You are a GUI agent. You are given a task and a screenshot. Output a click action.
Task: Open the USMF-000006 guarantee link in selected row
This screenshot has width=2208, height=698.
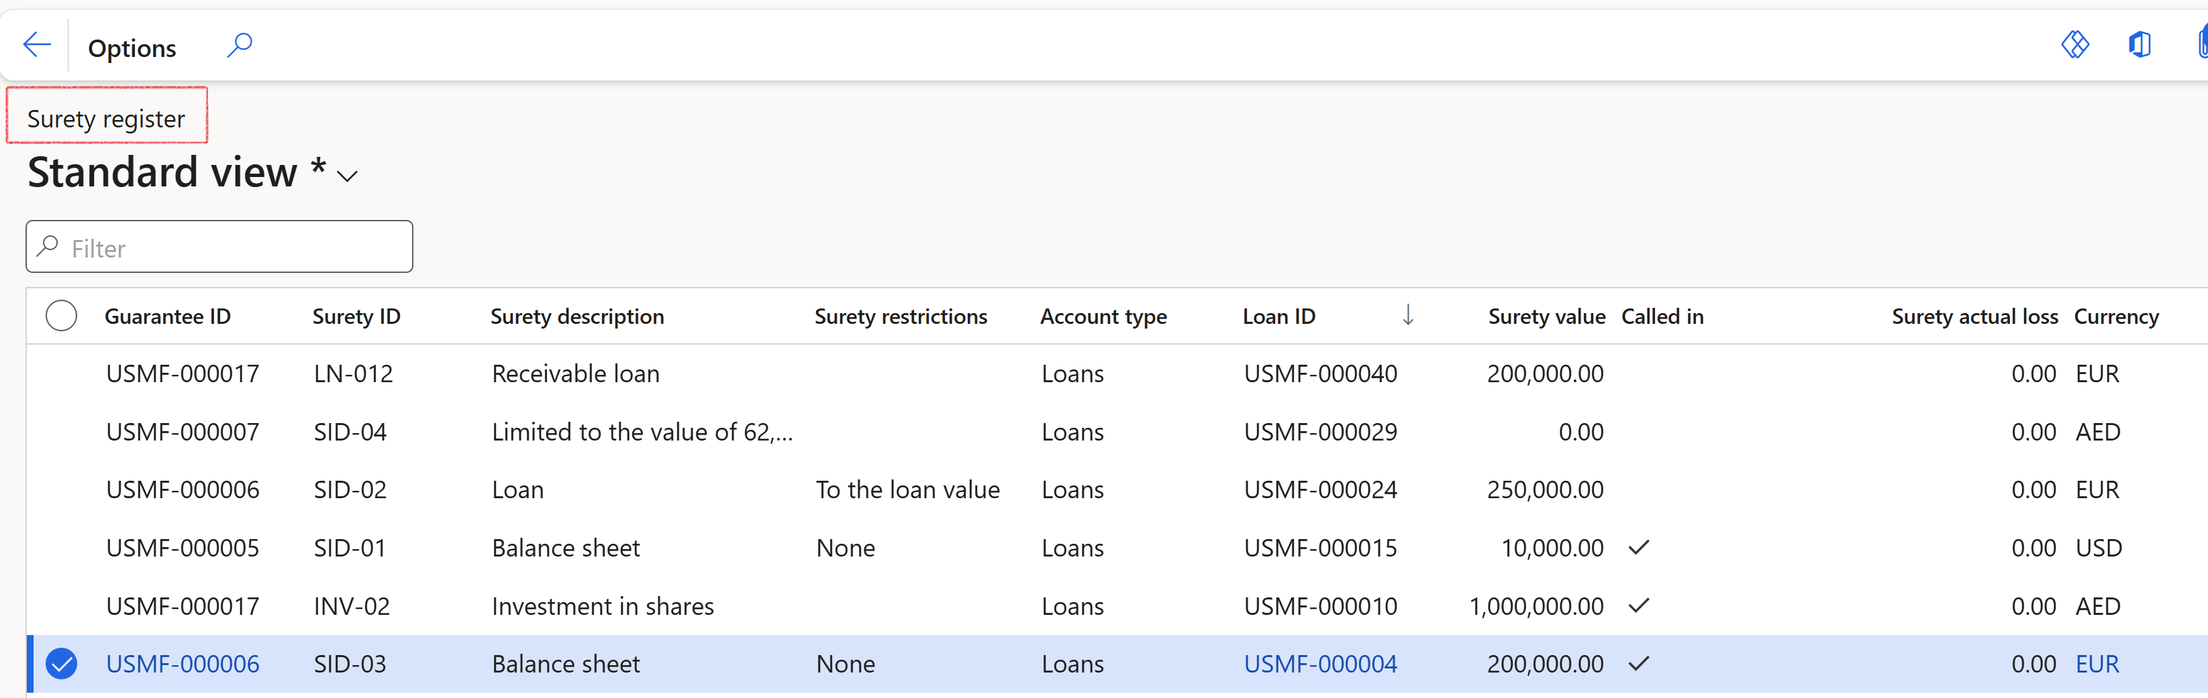[x=183, y=664]
